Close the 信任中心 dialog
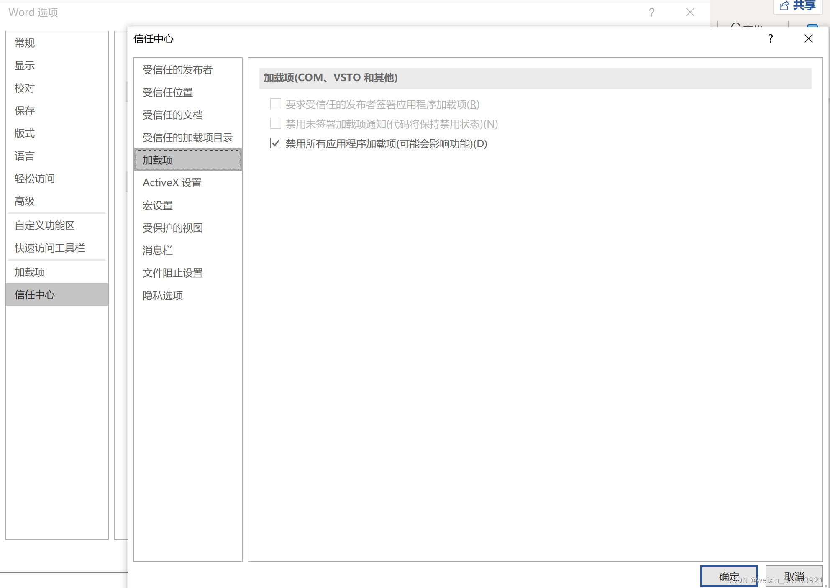830x588 pixels. [x=808, y=39]
